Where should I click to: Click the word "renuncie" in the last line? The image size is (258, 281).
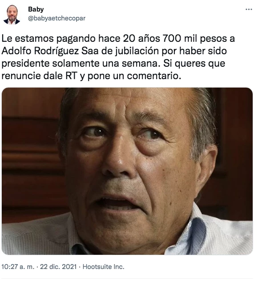coord(21,76)
